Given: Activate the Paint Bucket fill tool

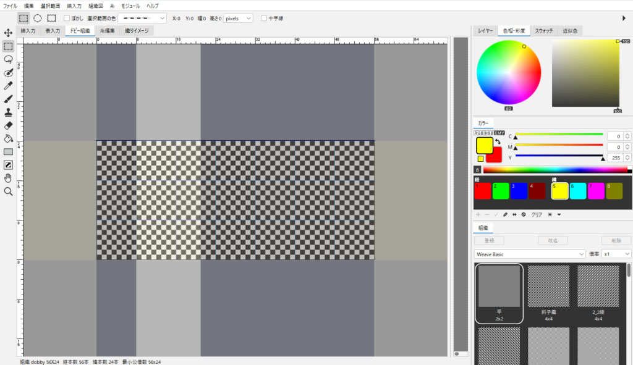Looking at the screenshot, I should coord(8,138).
